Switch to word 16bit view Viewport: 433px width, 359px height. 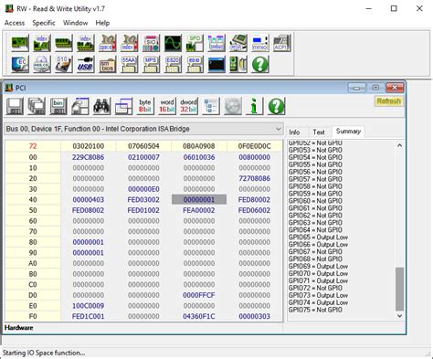[x=167, y=106]
